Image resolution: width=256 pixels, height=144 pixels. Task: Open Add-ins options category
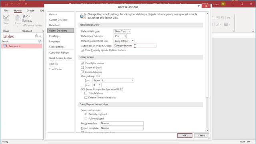coord(60,64)
